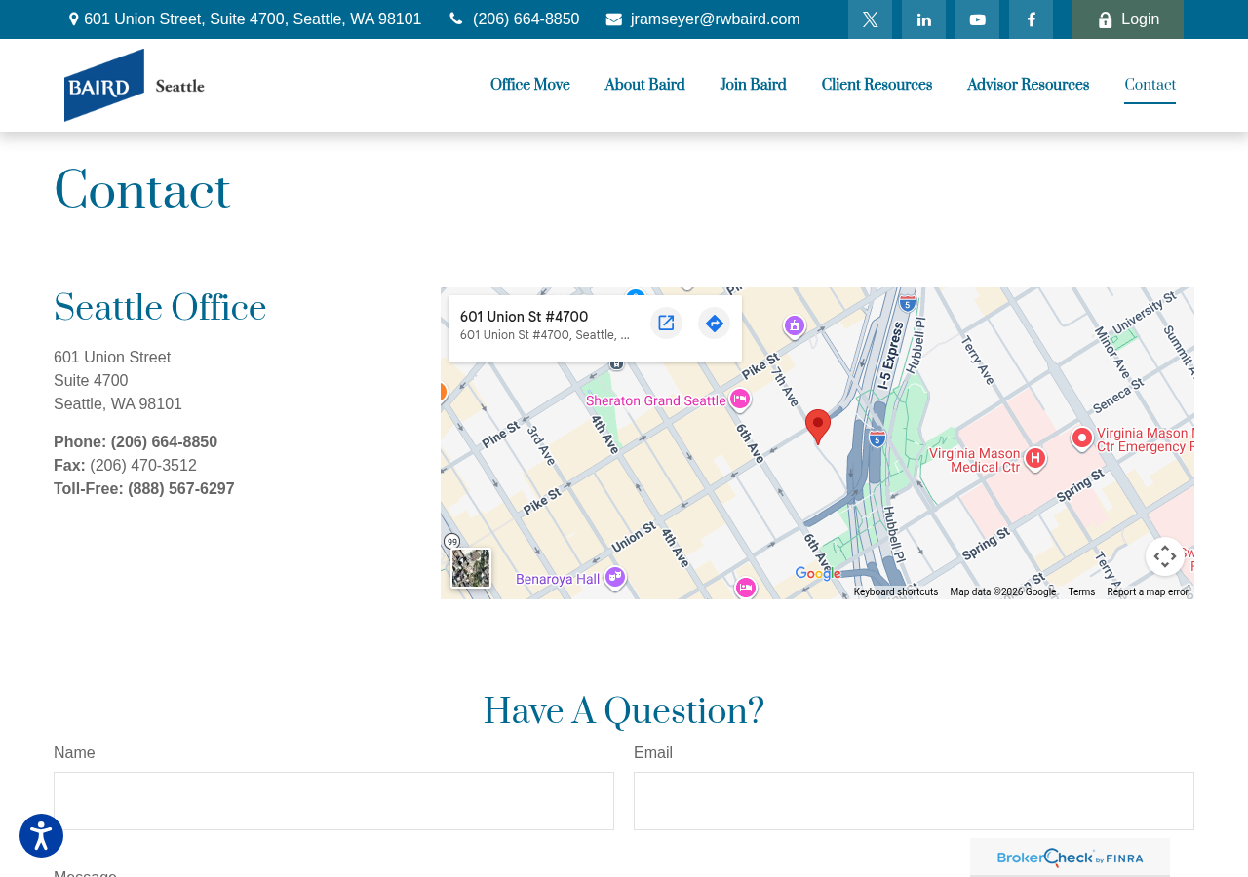Click the map camera controls button
This screenshot has height=877, width=1248.
tap(1165, 556)
